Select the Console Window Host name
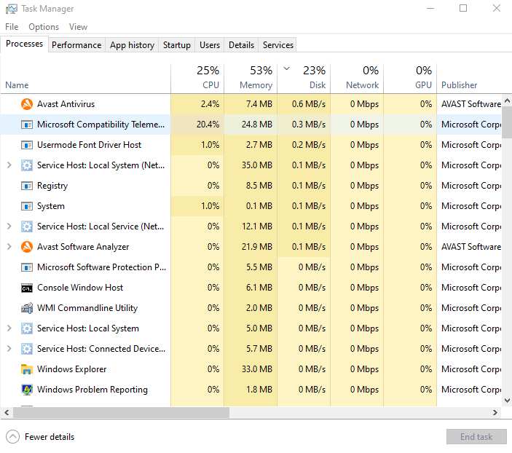512x453 pixels. click(80, 288)
